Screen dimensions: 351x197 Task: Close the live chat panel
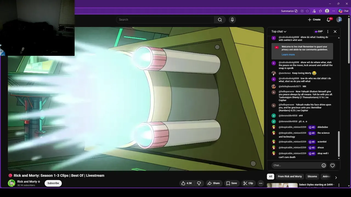[x=335, y=31]
